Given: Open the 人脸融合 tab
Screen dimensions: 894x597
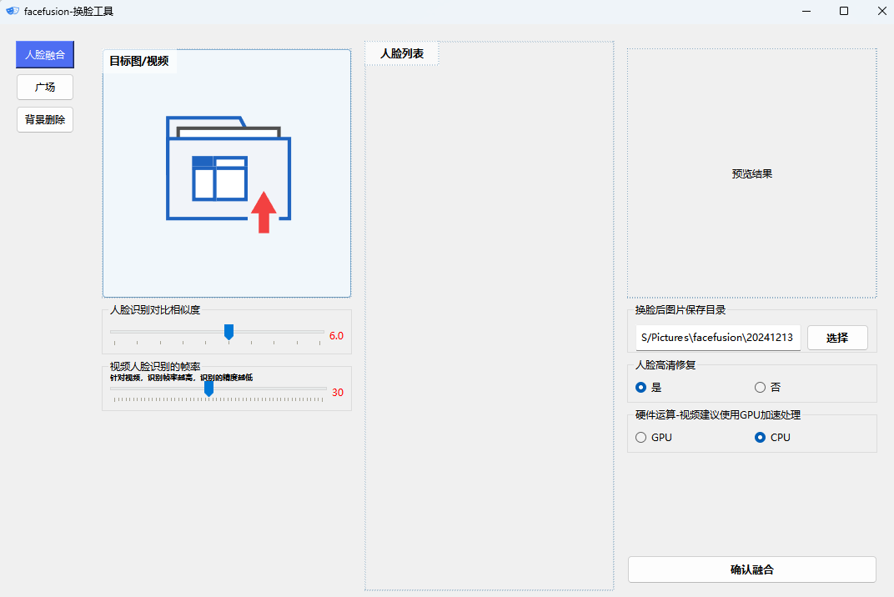Looking at the screenshot, I should (x=45, y=55).
